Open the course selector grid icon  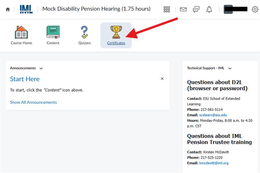click(x=167, y=9)
